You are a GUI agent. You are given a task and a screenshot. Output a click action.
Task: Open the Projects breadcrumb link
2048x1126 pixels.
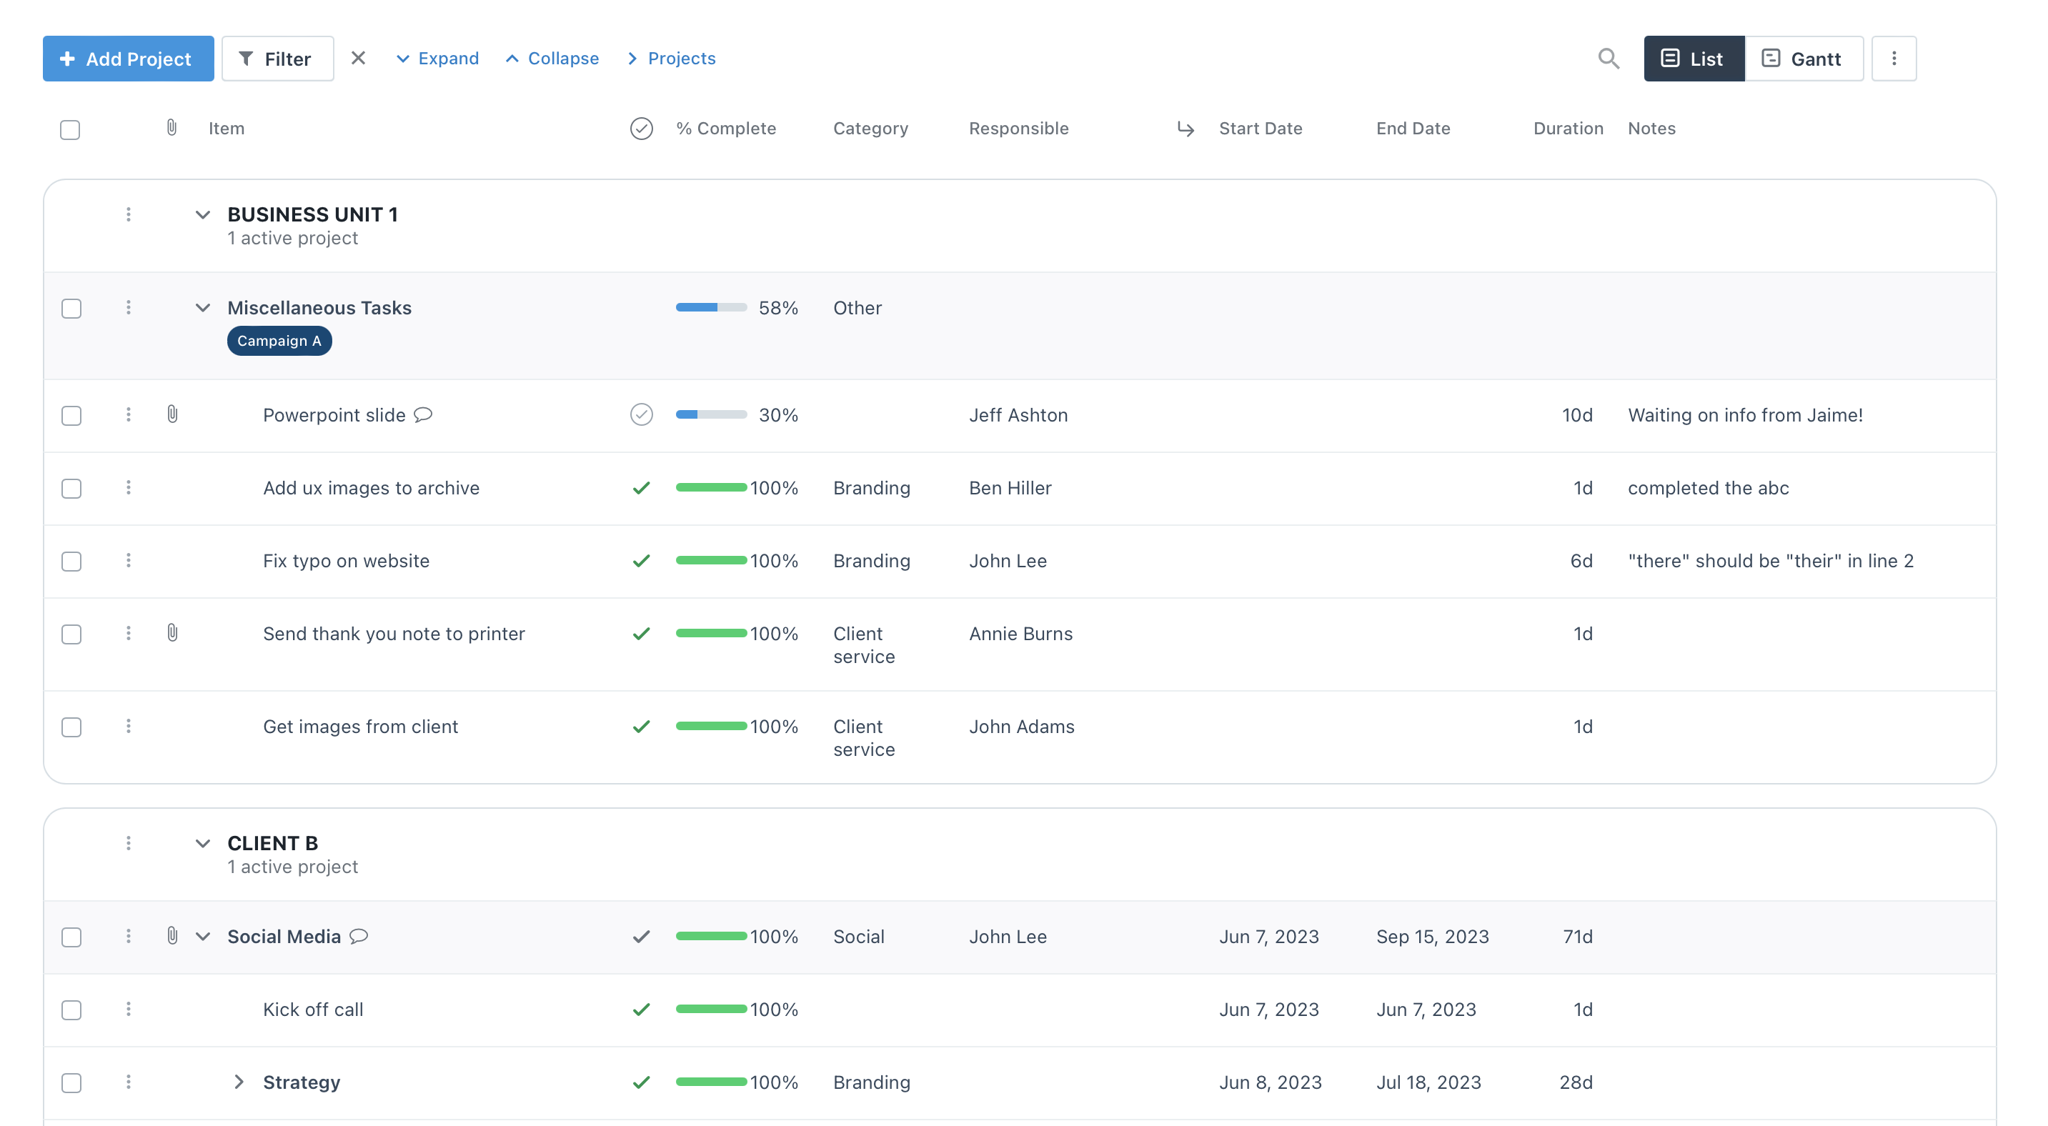681,58
